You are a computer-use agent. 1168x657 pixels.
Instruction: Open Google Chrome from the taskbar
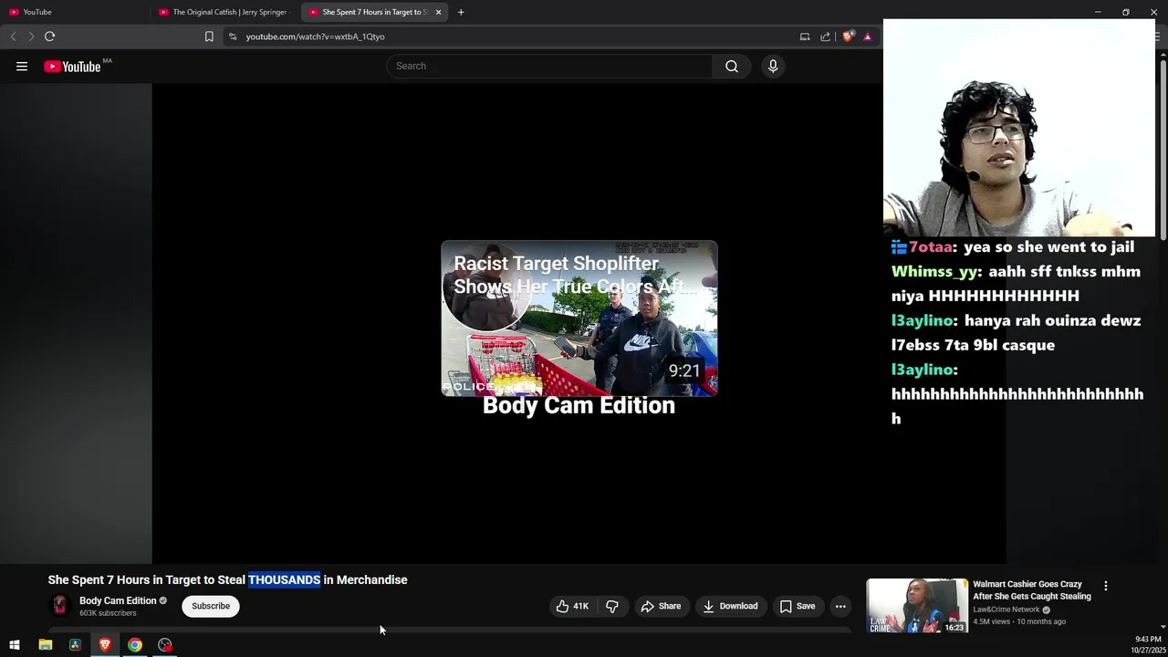[135, 645]
